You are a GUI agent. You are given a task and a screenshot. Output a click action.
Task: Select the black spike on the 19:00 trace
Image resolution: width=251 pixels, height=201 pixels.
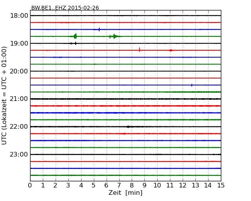[76, 43]
